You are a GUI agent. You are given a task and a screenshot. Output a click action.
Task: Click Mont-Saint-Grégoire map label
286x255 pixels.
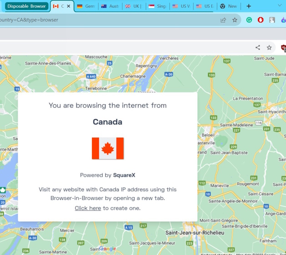tap(219, 220)
